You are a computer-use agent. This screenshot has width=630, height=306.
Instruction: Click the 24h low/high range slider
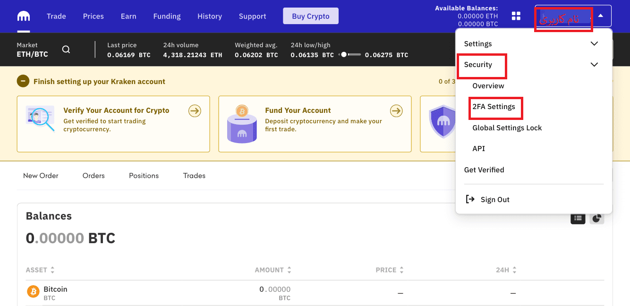pos(351,55)
